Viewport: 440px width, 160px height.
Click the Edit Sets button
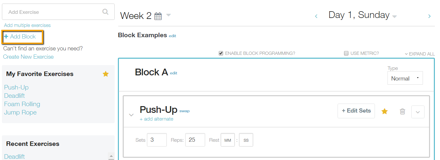356,111
